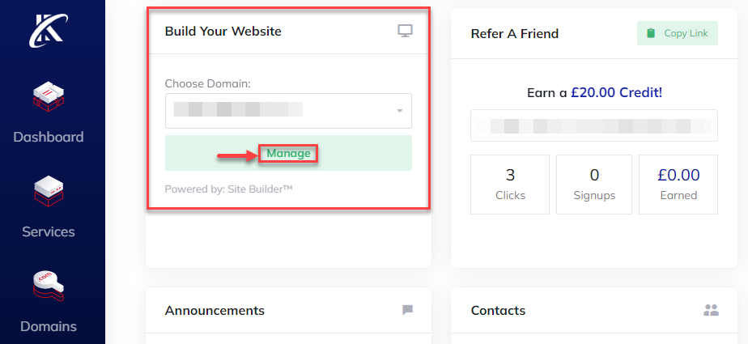Click the £20.00 Credit link
Viewport: 748px width, 344px height.
click(617, 92)
